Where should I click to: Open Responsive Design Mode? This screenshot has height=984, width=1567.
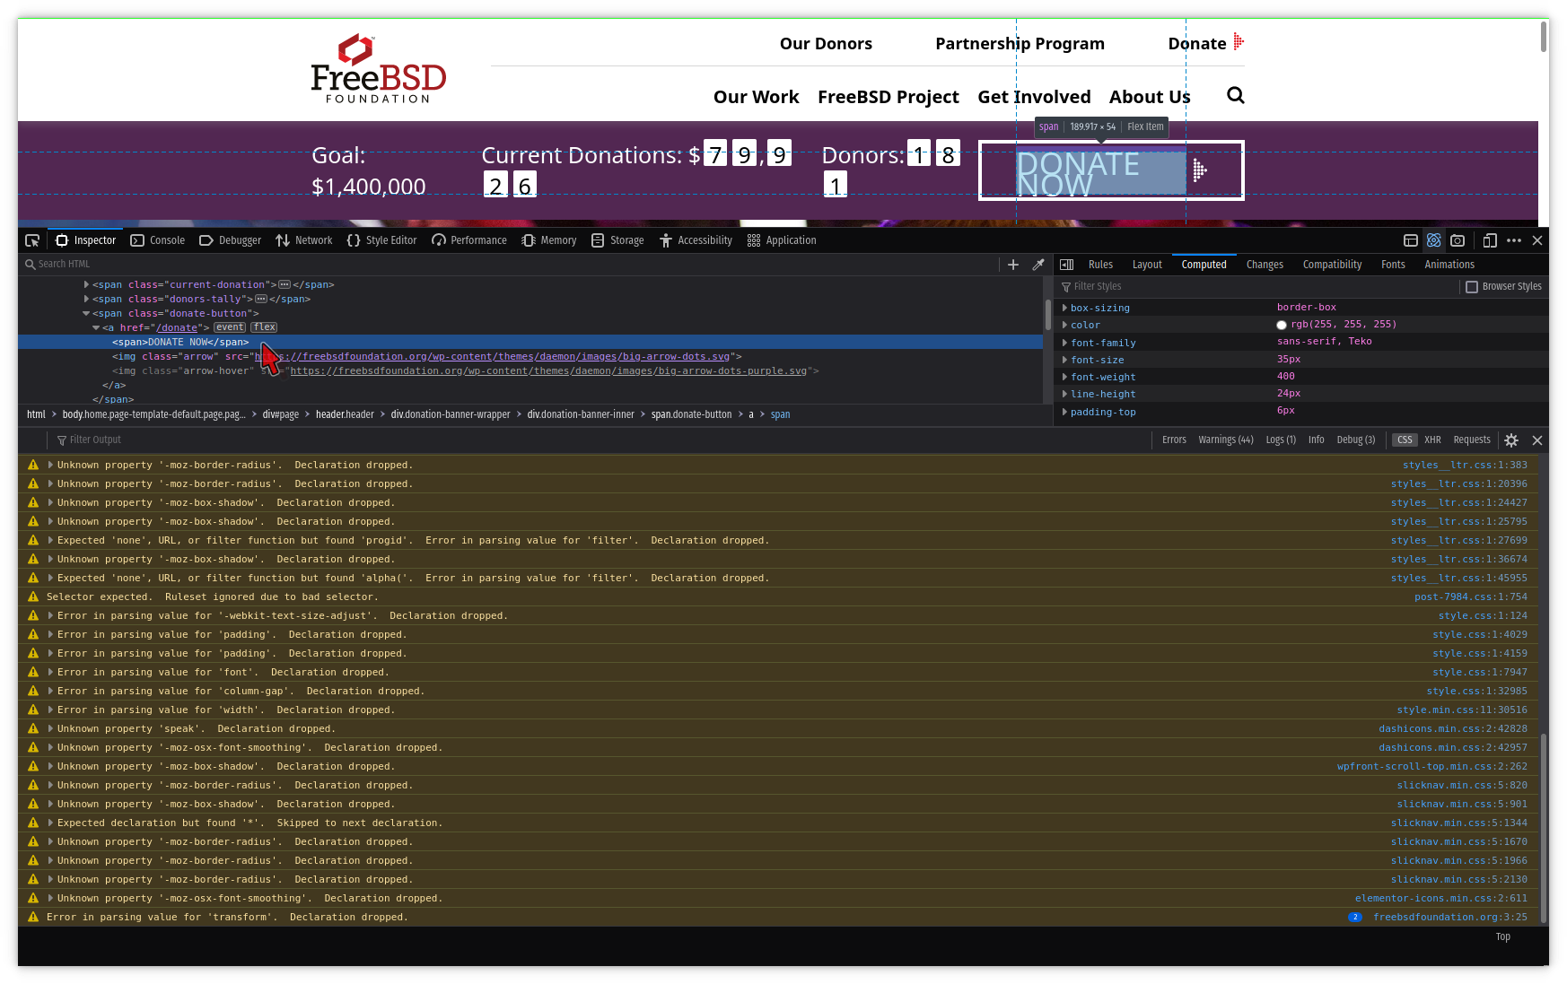(1490, 240)
